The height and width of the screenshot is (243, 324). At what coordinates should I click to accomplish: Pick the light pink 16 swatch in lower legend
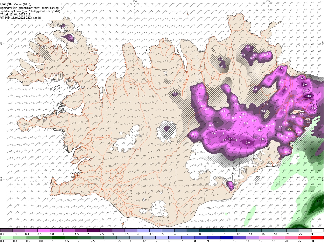(265, 238)
